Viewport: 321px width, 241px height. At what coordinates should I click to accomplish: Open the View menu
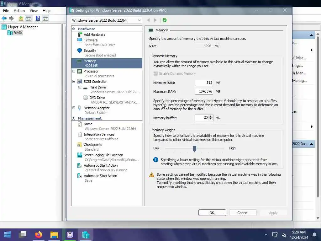pyautogui.click(x=34, y=11)
